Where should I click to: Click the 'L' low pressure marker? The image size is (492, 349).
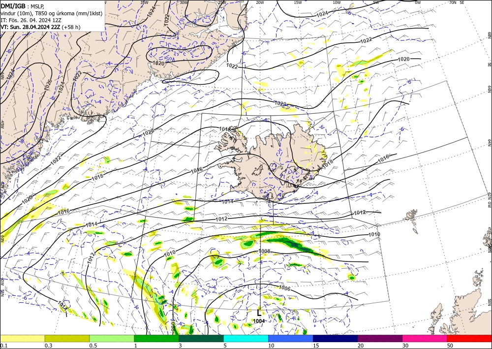click(x=259, y=313)
